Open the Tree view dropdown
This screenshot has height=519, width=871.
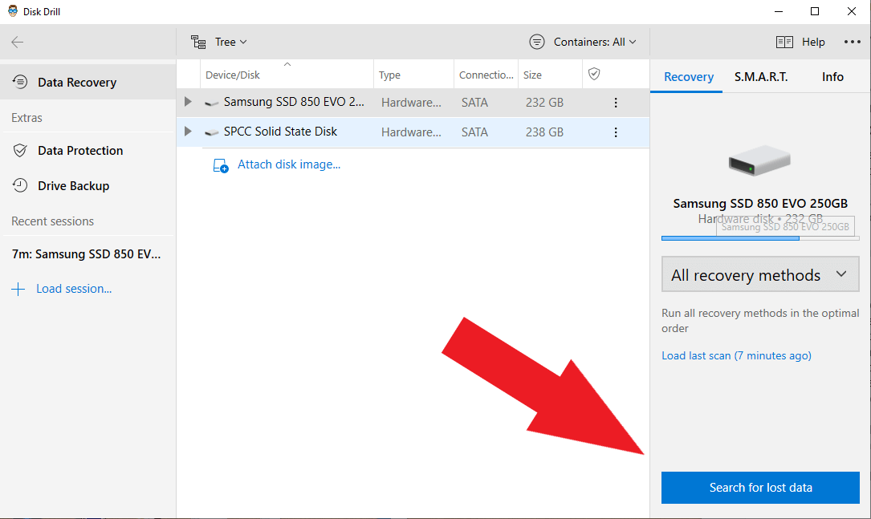(x=219, y=43)
